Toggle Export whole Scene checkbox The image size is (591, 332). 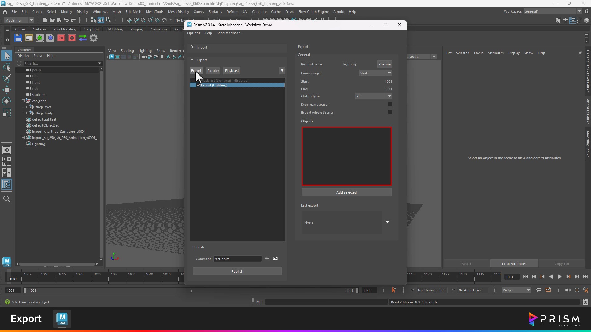pyautogui.click(x=390, y=112)
